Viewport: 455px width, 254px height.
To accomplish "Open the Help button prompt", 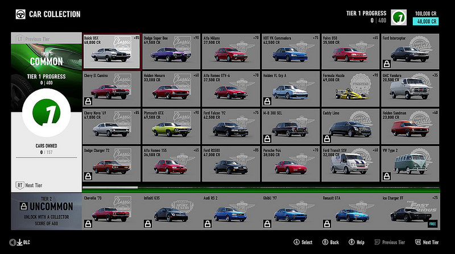I will (357, 243).
